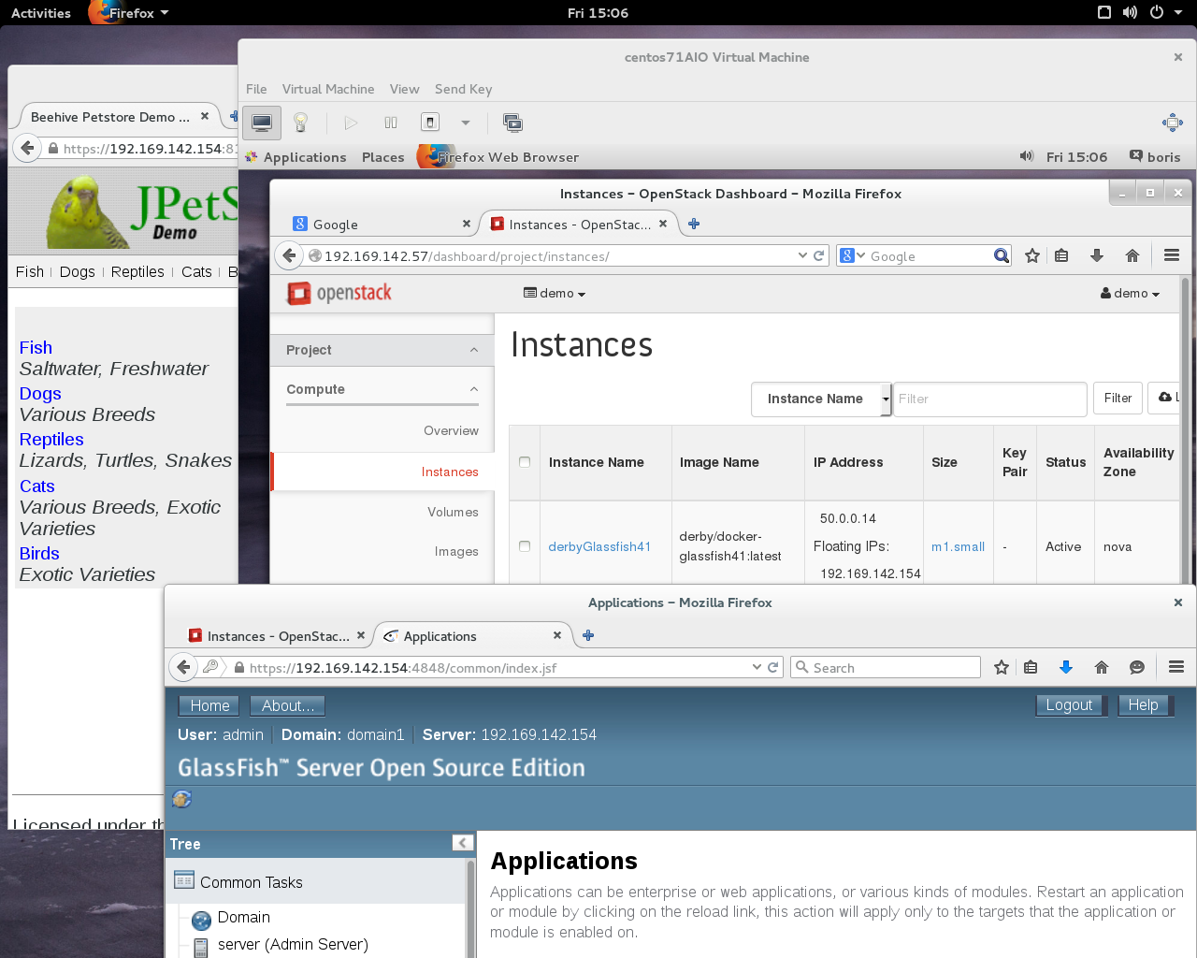The height and width of the screenshot is (958, 1197).
Task: Open the Send Key menu
Action: pos(463,89)
